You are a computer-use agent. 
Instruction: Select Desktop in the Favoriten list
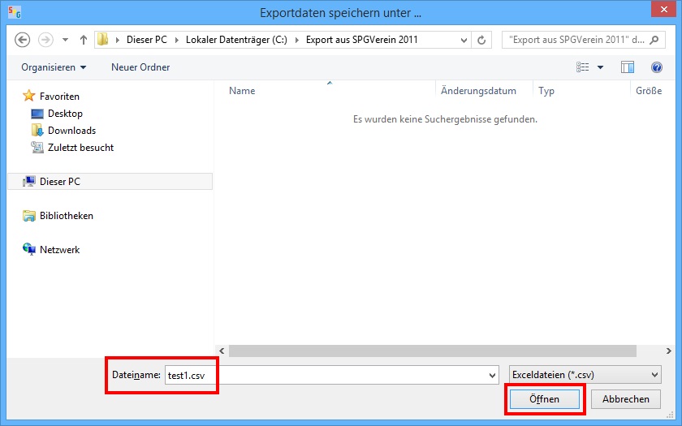(64, 114)
